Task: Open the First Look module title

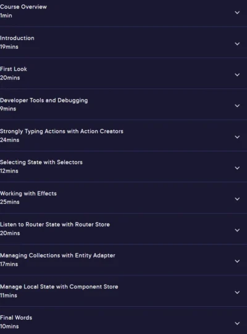Action: click(14, 69)
